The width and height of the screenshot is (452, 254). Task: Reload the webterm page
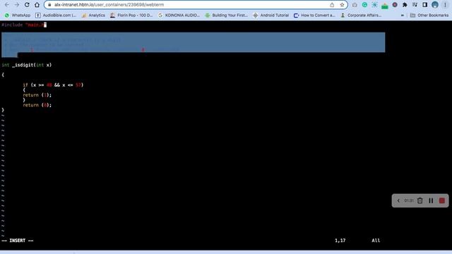pos(27,5)
